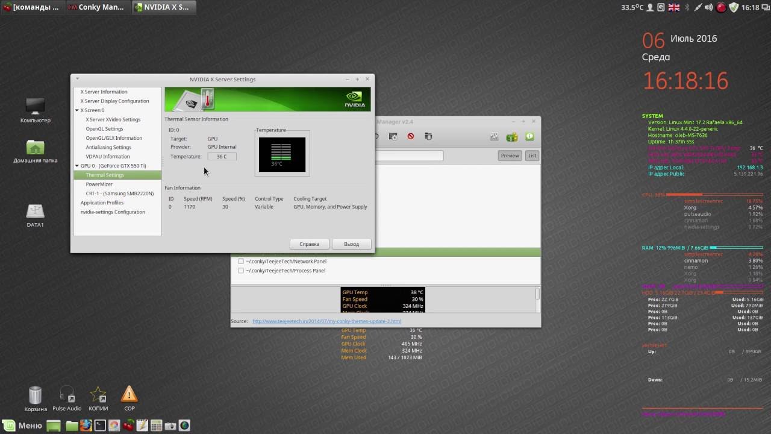The image size is (771, 434).
Task: Open NVIDIA window menu arrow in title bar
Action: click(77, 79)
